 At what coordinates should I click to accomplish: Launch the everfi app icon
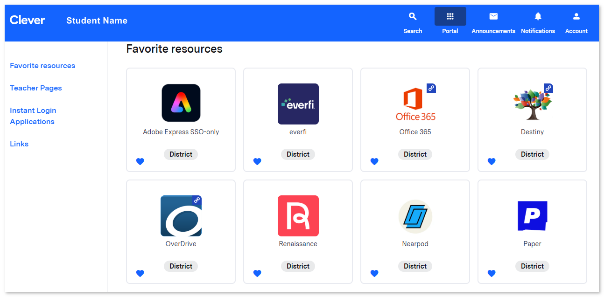[x=298, y=104]
